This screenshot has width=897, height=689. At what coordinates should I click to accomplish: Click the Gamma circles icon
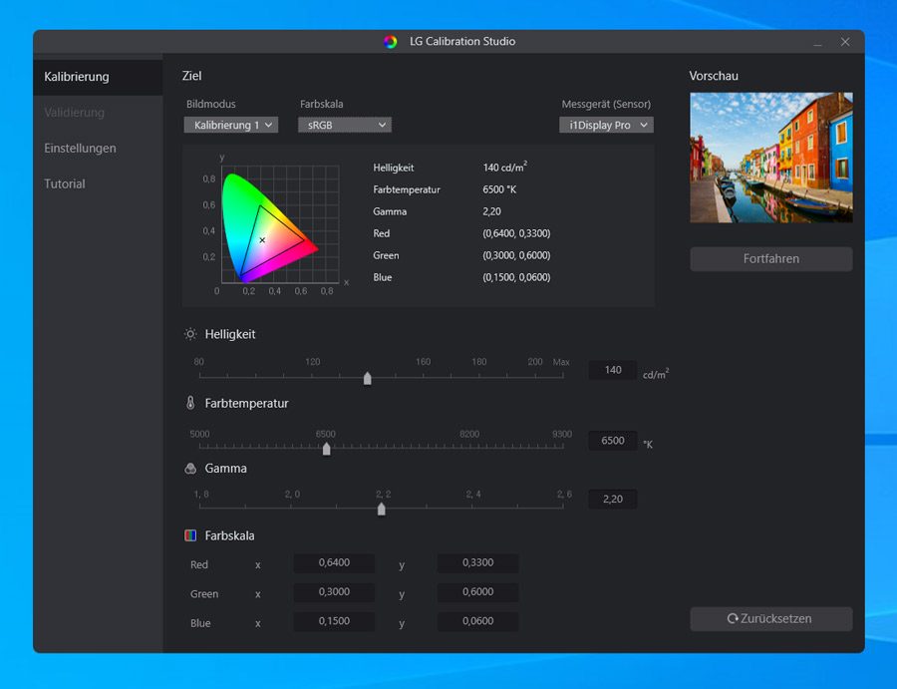190,469
